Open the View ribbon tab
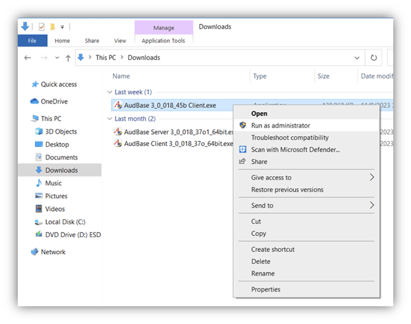 [120, 41]
